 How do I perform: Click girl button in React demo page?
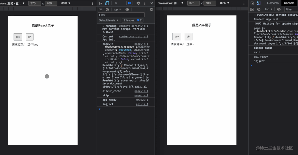point(30,37)
